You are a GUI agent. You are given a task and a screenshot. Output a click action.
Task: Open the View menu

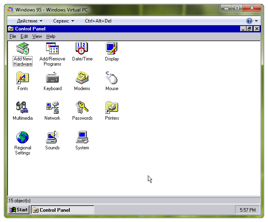tap(37, 36)
